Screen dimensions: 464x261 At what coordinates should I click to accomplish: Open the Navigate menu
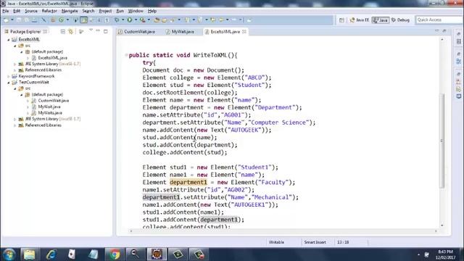point(70,11)
